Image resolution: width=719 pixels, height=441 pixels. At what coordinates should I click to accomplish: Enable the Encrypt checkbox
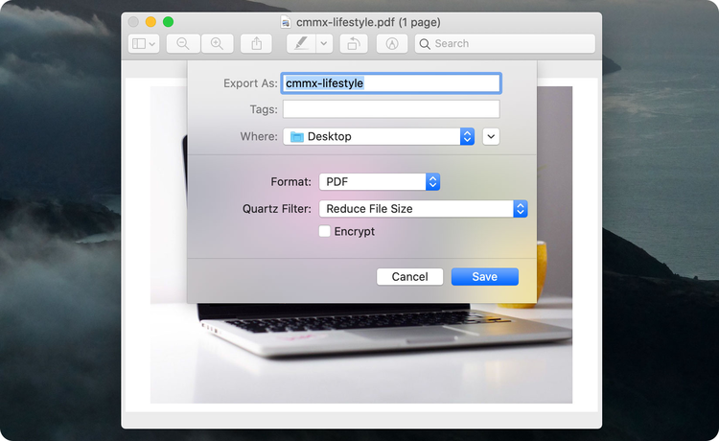point(325,231)
